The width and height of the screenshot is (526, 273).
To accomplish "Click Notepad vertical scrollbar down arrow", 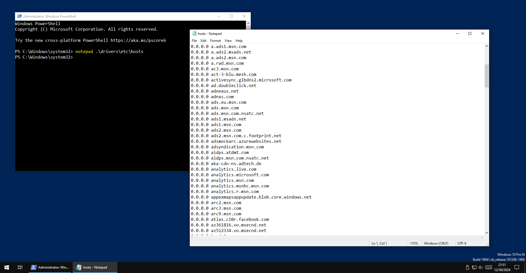I will [487, 233].
